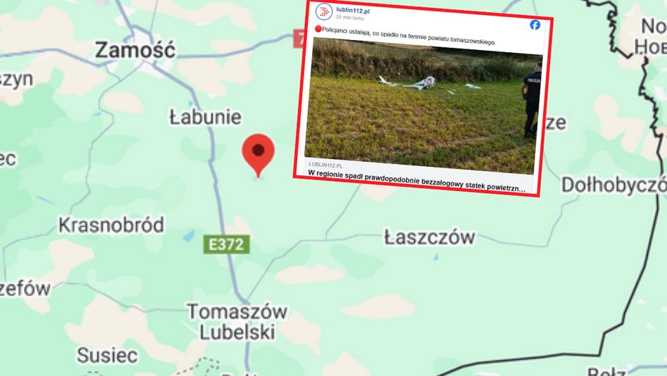The height and width of the screenshot is (376, 667).
Task: Click the '20 min temu' post timestamp
Action: 350,18
